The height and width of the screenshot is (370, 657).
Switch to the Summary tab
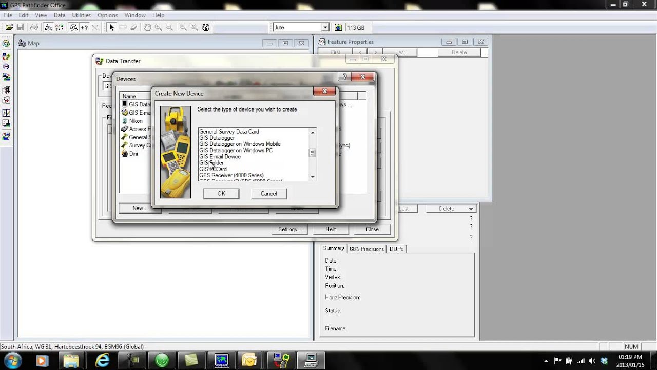point(334,248)
